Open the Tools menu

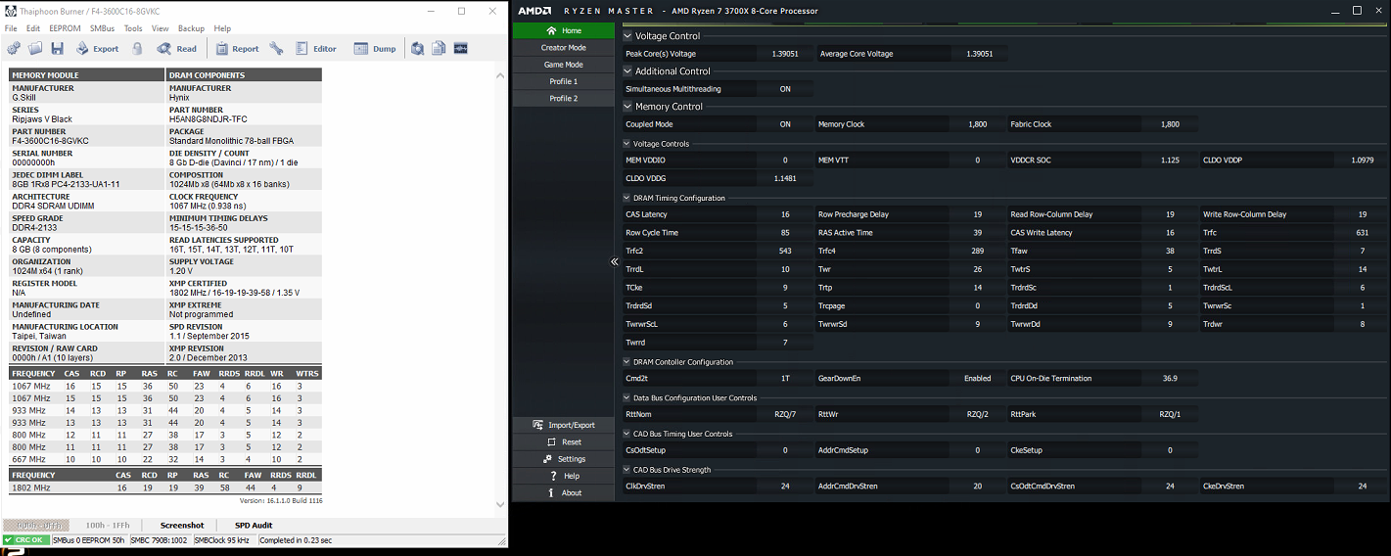133,28
